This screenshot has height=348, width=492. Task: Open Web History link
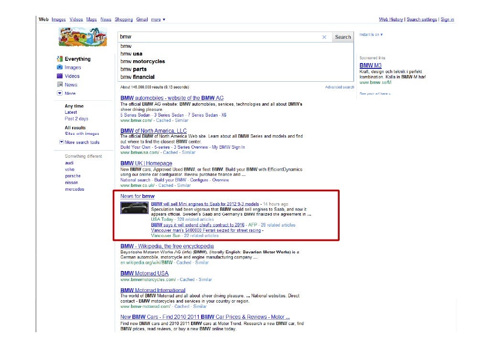pyautogui.click(x=391, y=20)
